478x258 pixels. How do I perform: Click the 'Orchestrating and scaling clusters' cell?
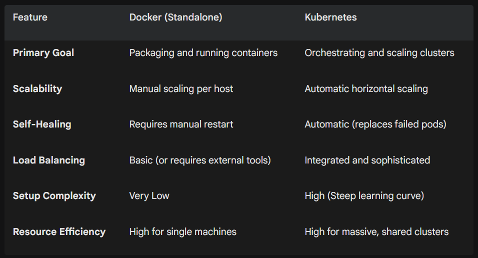[379, 53]
